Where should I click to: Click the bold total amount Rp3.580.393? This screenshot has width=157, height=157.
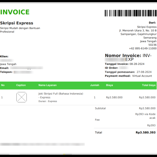pos(145,132)
